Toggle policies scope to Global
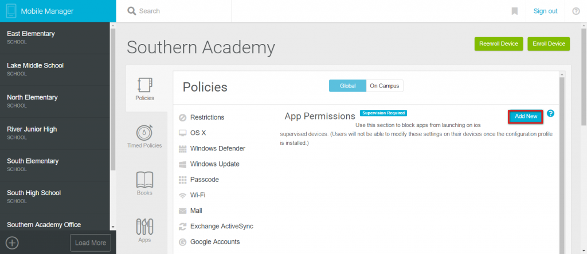Viewport: 587px width, 254px height. coord(347,86)
